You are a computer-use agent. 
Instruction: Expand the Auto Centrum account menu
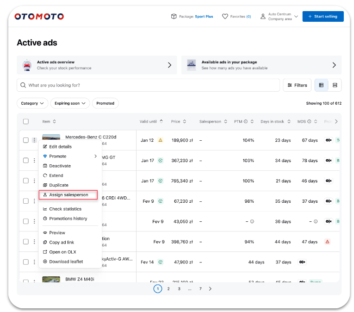tap(296, 16)
